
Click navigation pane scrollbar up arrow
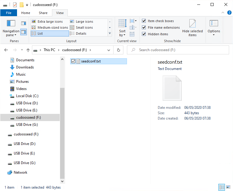[x=62, y=59]
